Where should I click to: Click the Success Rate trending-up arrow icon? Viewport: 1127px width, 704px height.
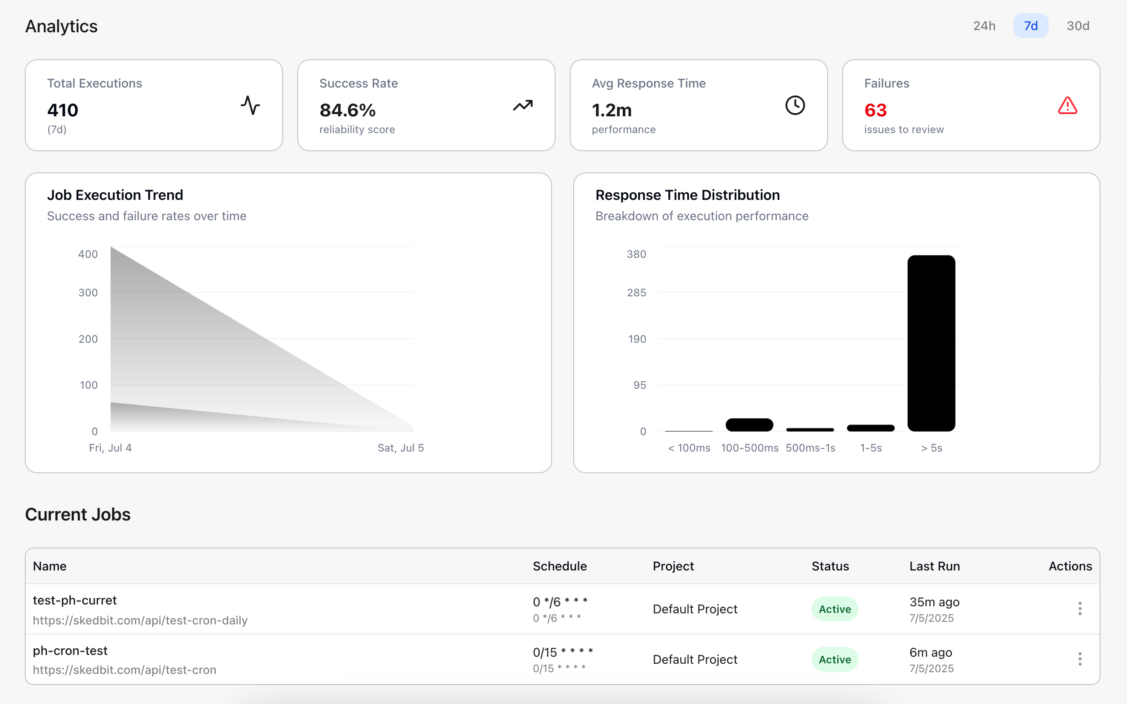(522, 105)
